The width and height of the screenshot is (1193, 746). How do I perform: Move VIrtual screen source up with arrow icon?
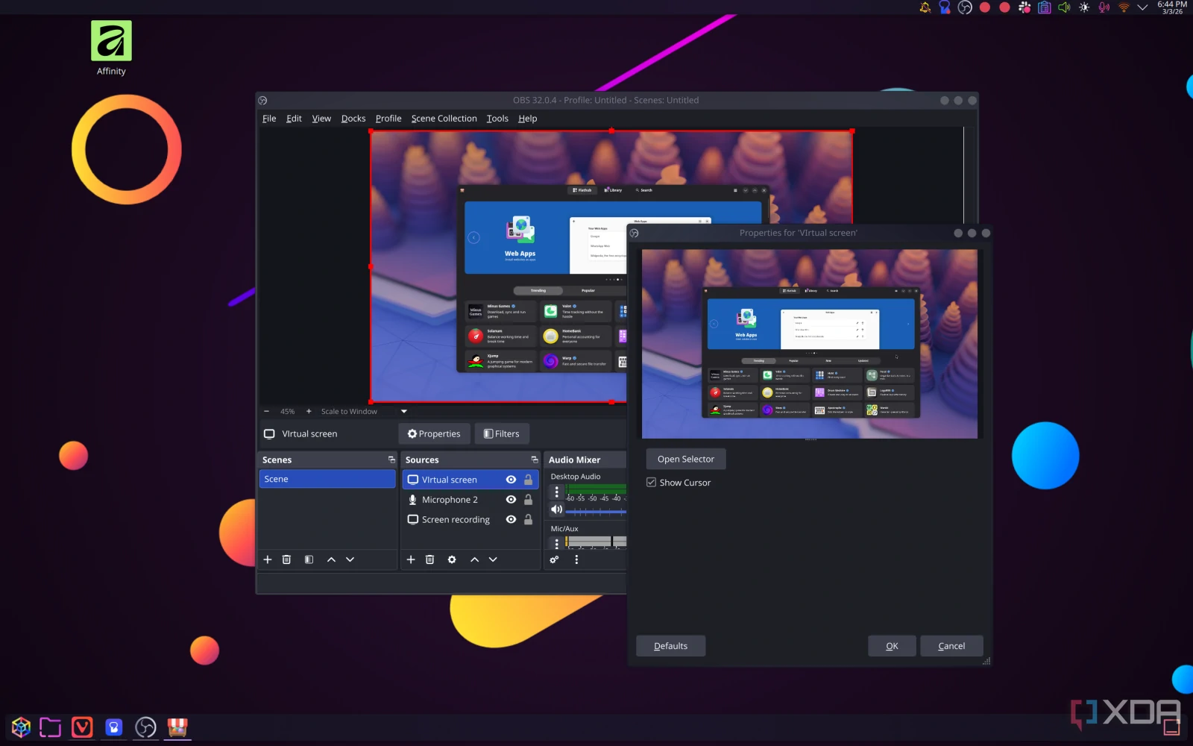[x=474, y=559]
